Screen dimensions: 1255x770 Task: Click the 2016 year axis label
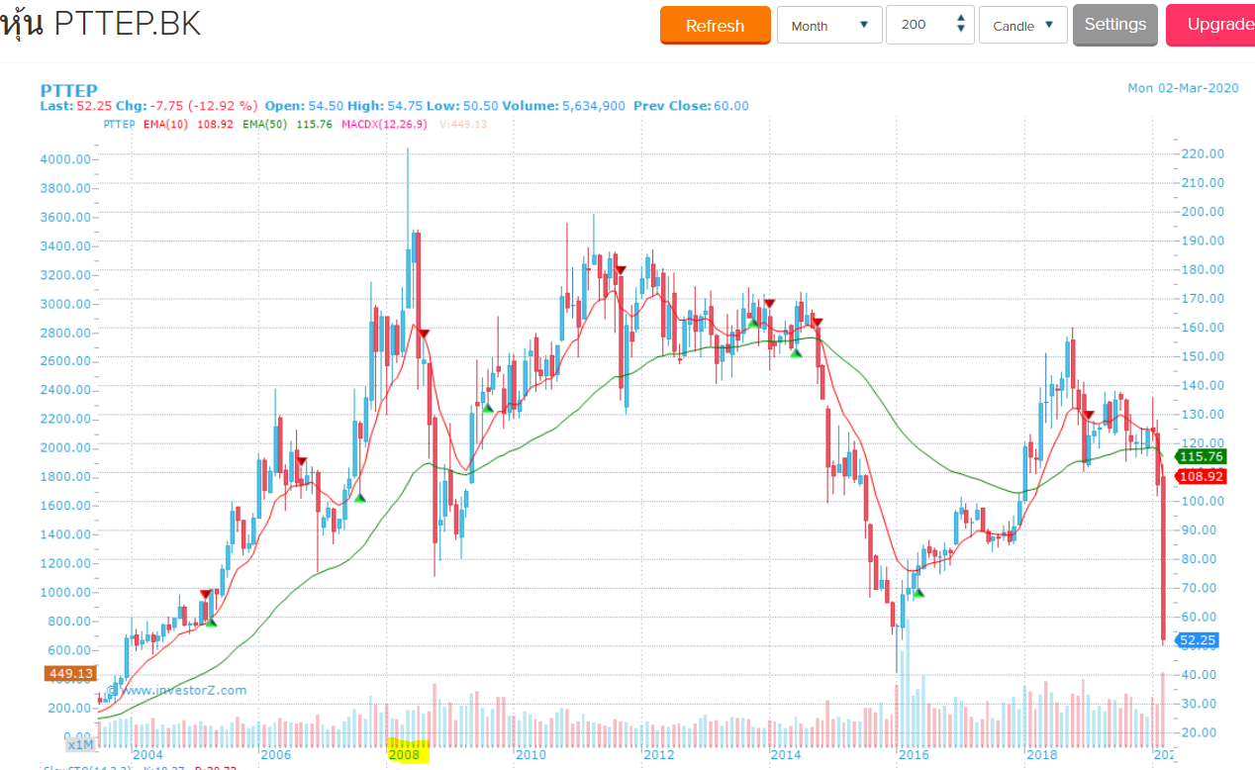(x=913, y=755)
